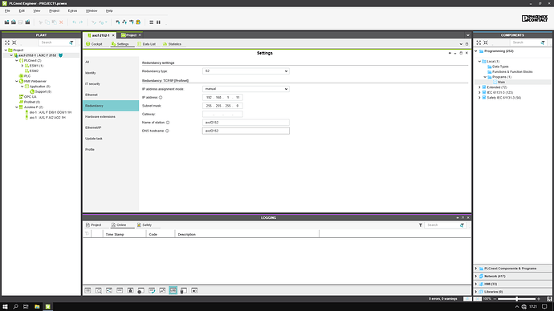Select the Profile settings category
Image resolution: width=554 pixels, height=311 pixels.
tap(111, 150)
